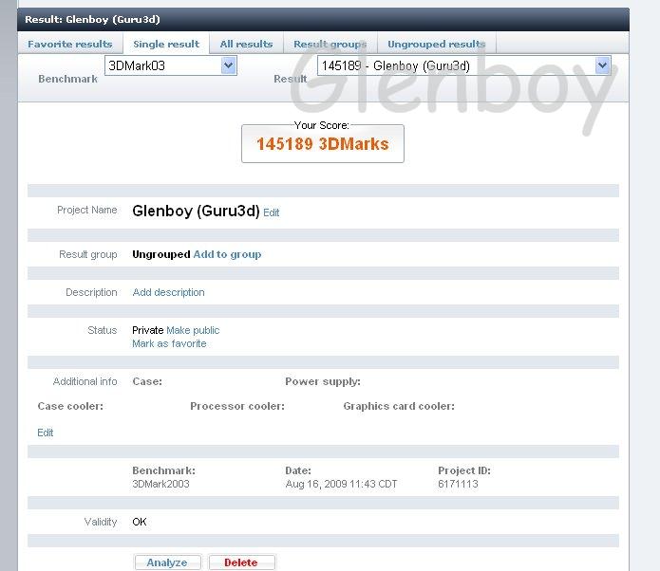Image resolution: width=660 pixels, height=571 pixels.
Task: Click the Aug 16, 2009 date value
Action: coord(341,484)
